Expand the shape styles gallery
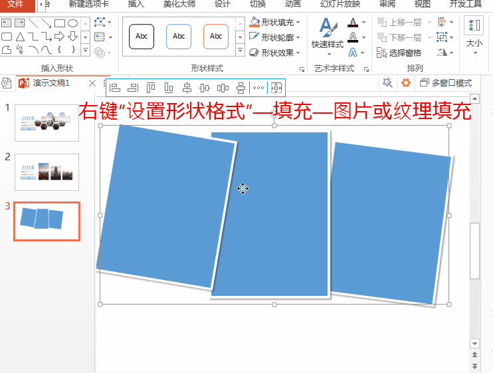Image resolution: width=493 pixels, height=373 pixels. coord(241,50)
